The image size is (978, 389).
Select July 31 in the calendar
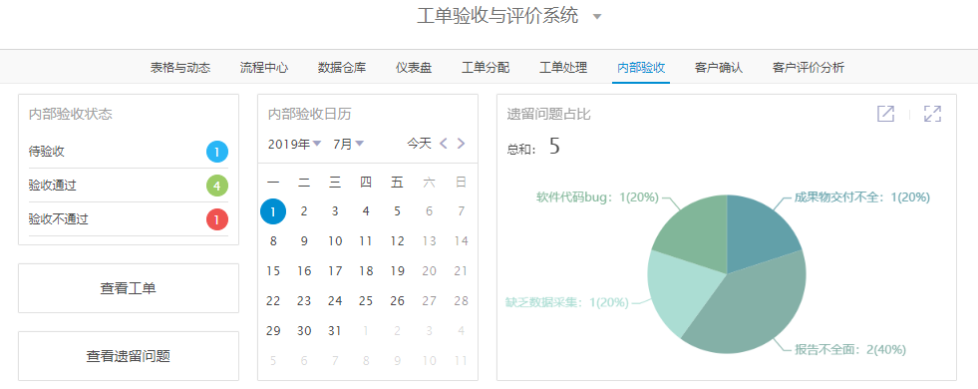point(335,331)
